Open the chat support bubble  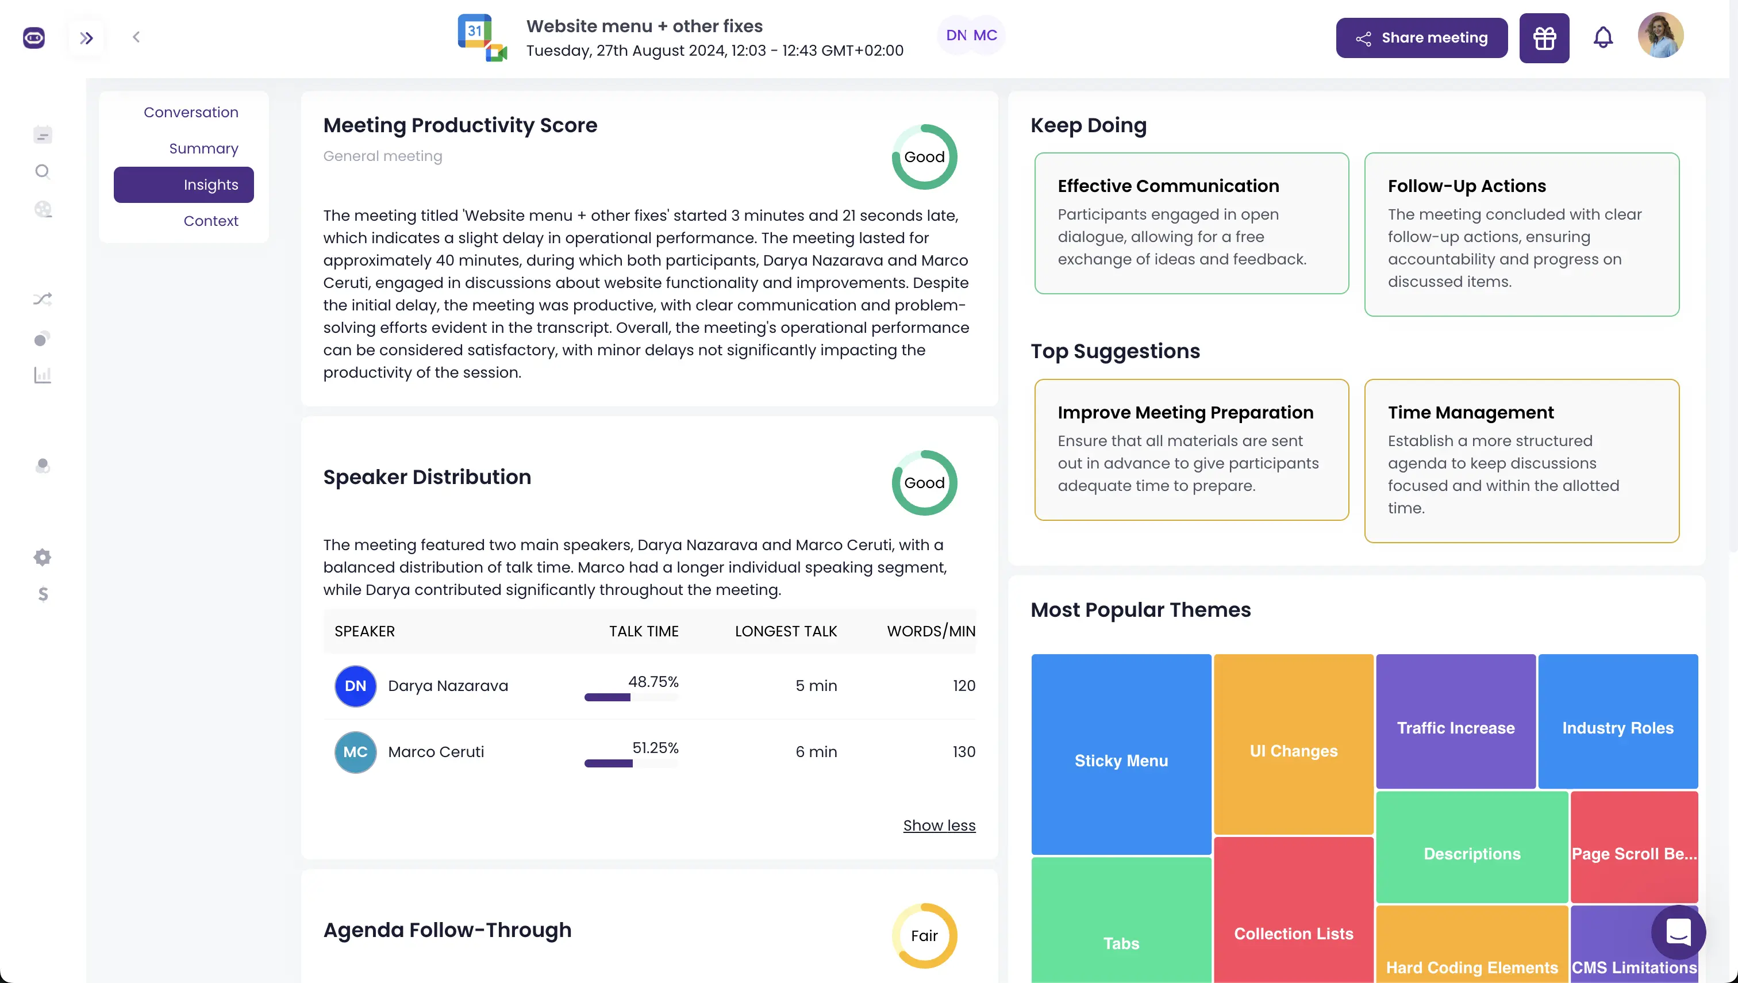click(1678, 932)
